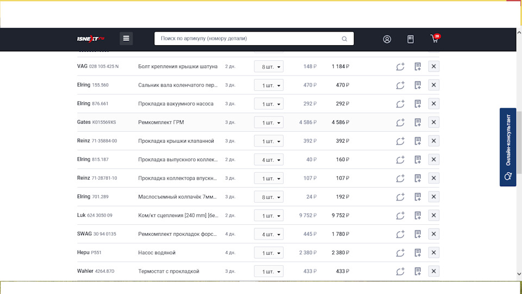Open the Ремкомплект ГРМ item name
This screenshot has width=522, height=294.
coord(161,122)
